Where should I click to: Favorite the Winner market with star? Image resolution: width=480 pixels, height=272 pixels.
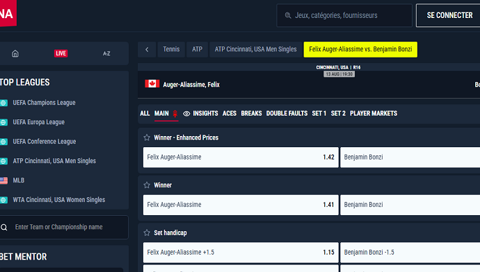[147, 185]
